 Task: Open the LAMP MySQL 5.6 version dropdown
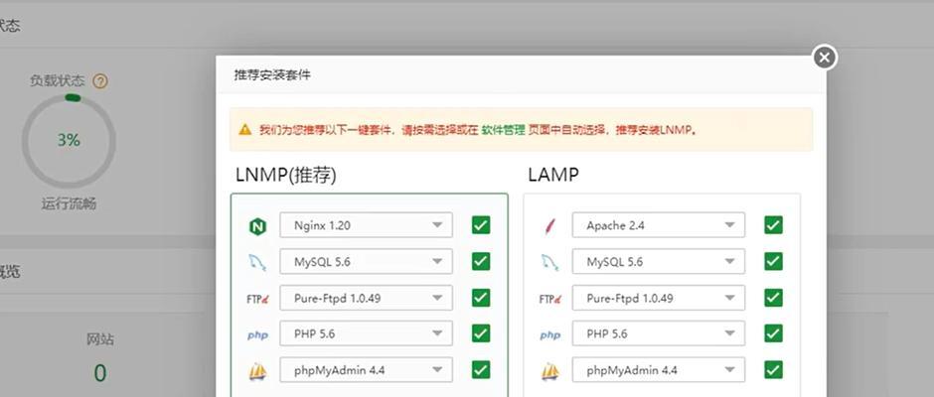[x=658, y=261]
